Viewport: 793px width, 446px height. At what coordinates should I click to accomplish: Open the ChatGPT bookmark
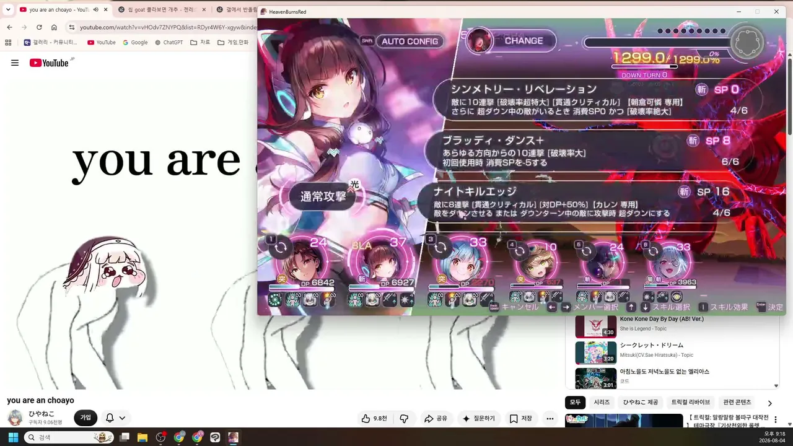169,43
